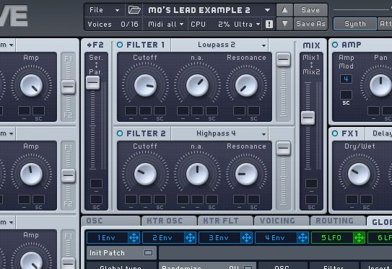Screen dimensions: 392x269
Task: Click the FX1 Dry/Wet knob
Action: point(359,174)
